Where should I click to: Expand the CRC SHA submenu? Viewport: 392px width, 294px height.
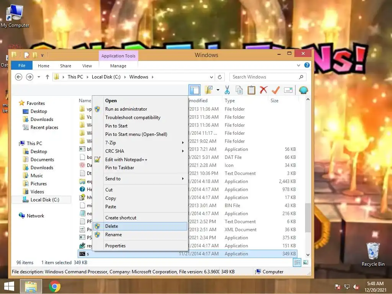pyautogui.click(x=140, y=151)
